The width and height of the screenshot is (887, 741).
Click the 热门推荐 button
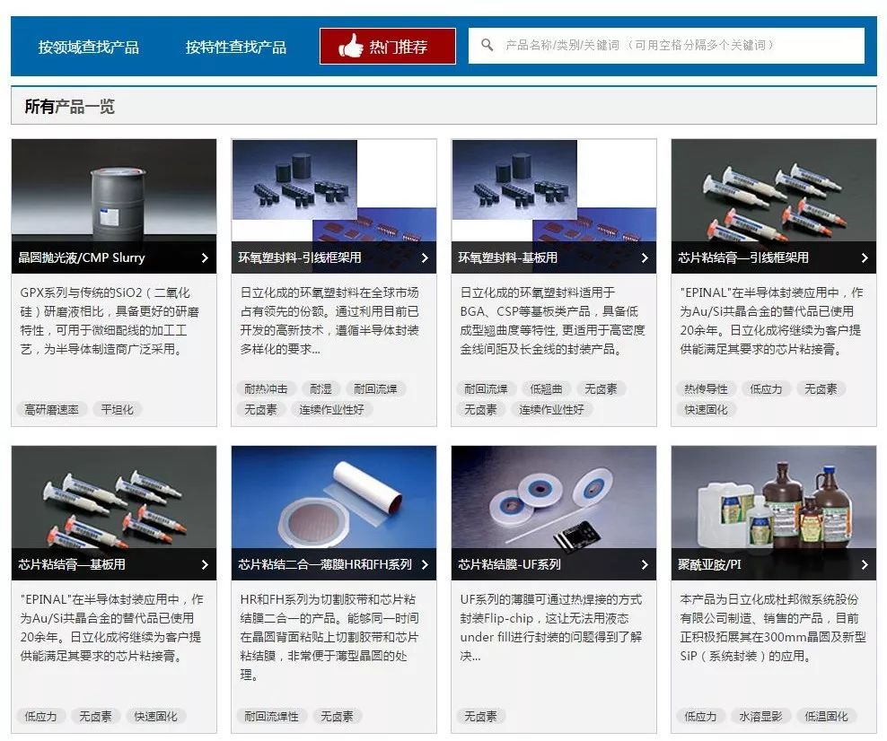pos(388,46)
